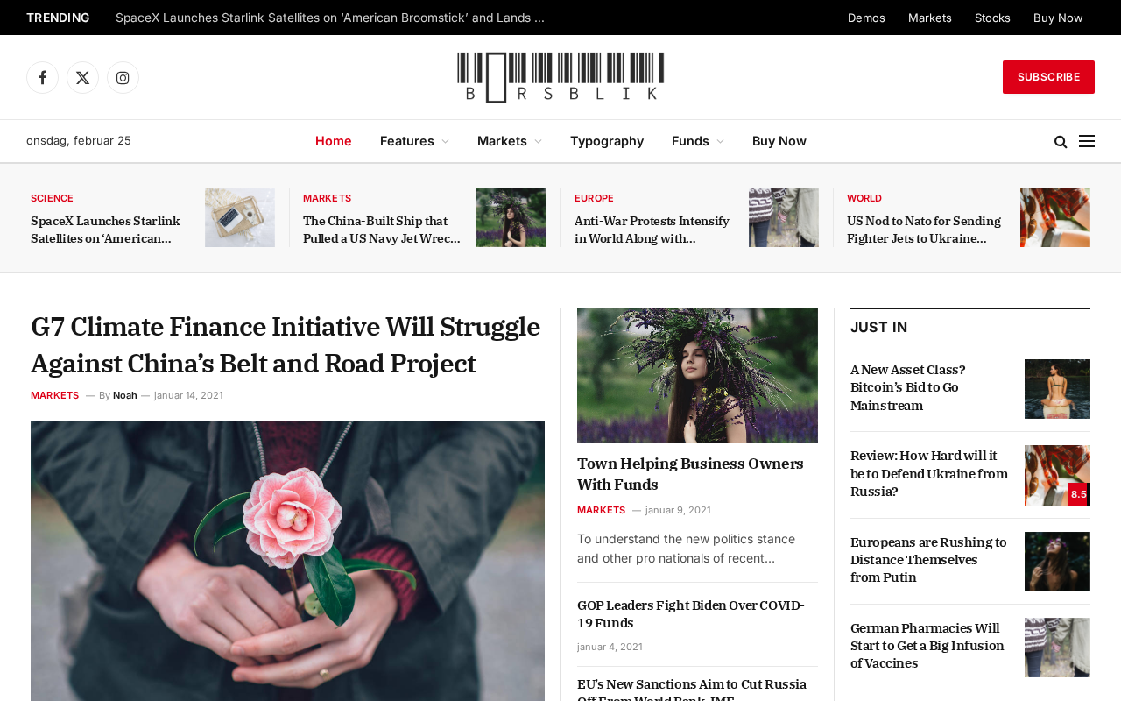Open the hamburger off-canvas menu icon
Screen dimensions: 1121x701
pos(1087,141)
